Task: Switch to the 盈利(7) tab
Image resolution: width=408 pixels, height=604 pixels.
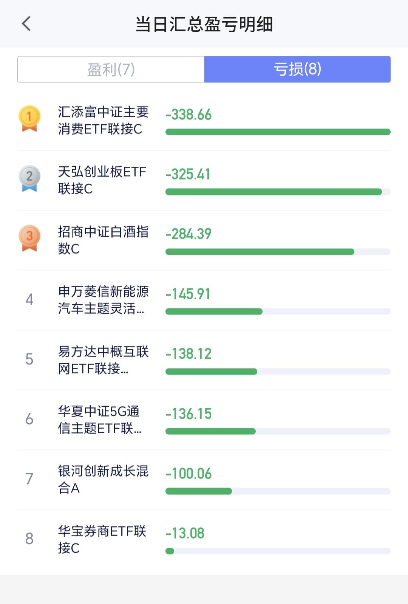Action: coord(111,69)
